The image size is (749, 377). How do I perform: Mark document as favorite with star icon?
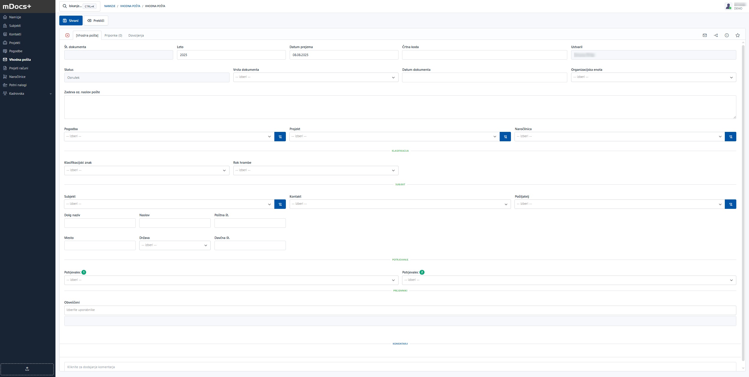click(x=737, y=35)
